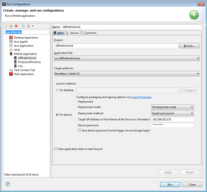
Task: Click the Name input field
Action: click(x=131, y=27)
